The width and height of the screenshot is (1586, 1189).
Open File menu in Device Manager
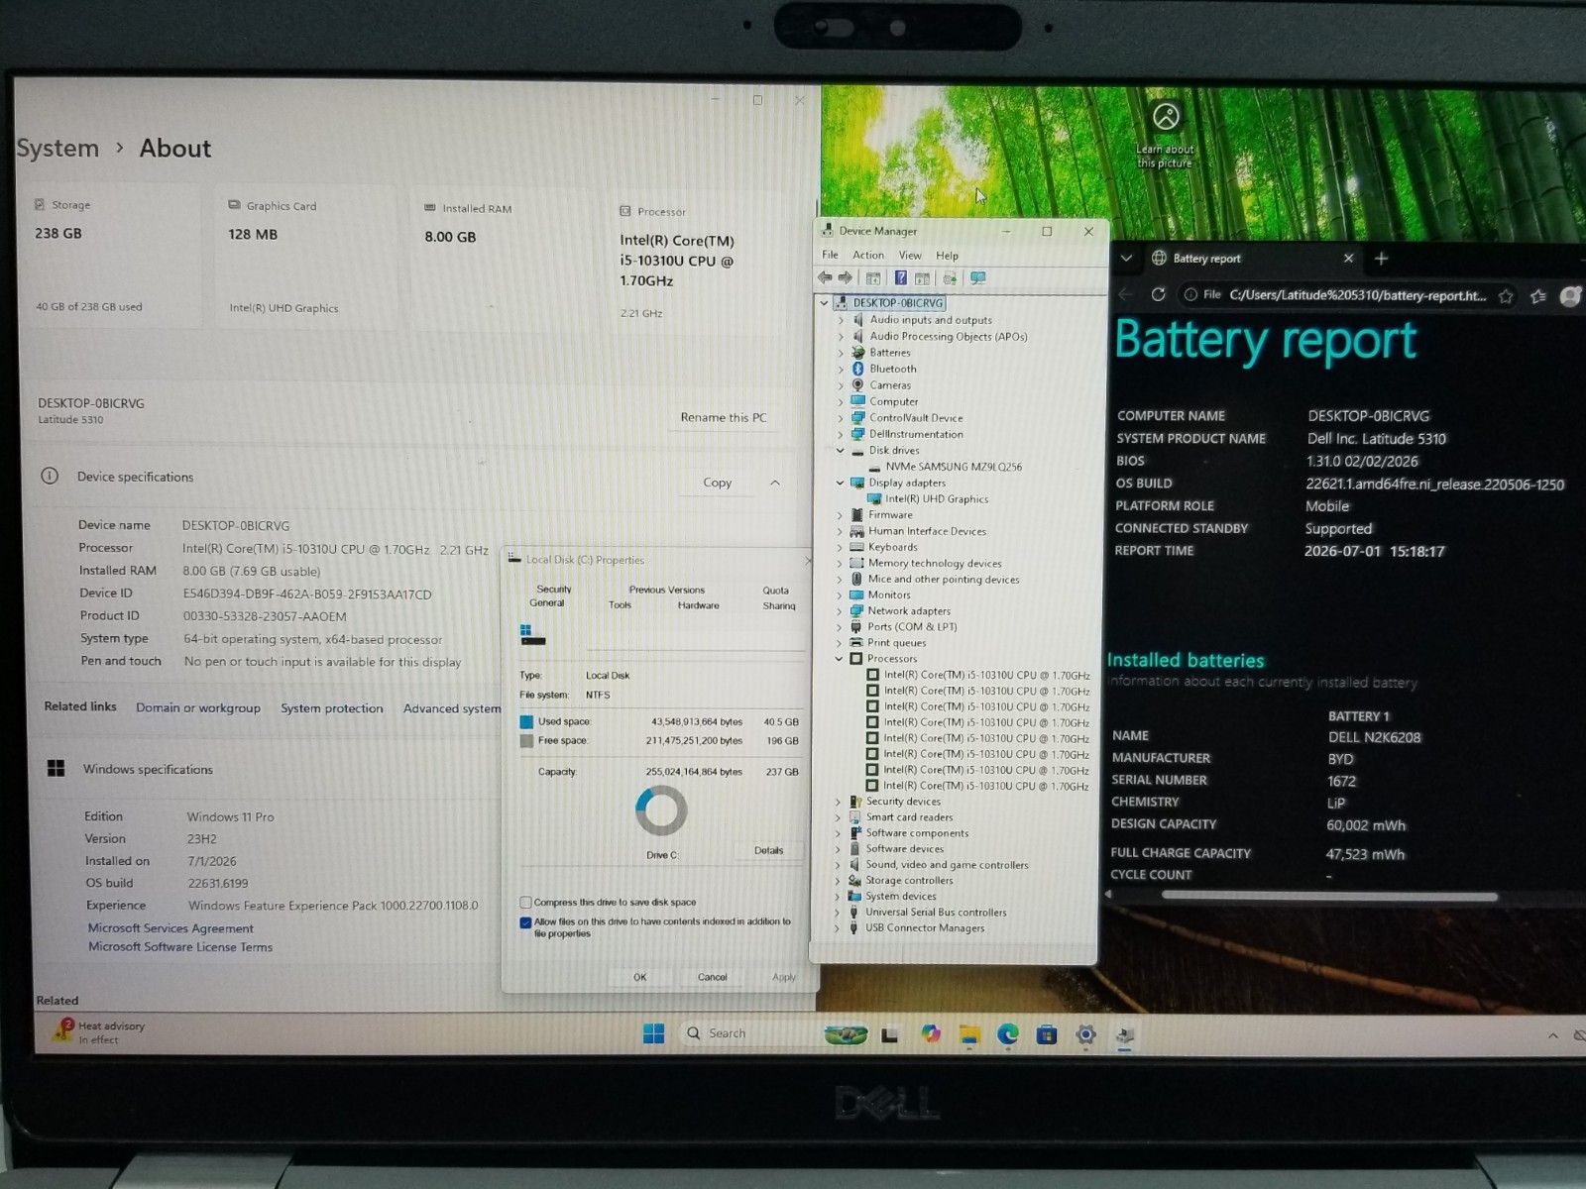pyautogui.click(x=830, y=255)
